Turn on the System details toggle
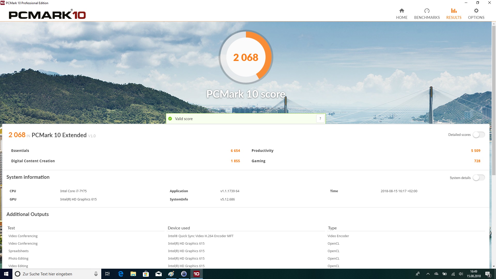The image size is (496, 279). tap(478, 178)
